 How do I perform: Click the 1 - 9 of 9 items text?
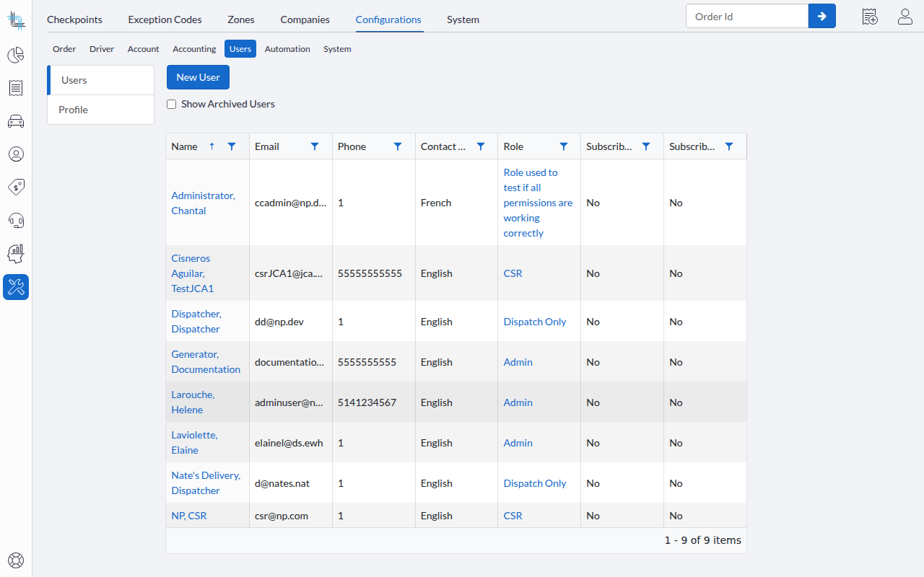click(x=702, y=540)
